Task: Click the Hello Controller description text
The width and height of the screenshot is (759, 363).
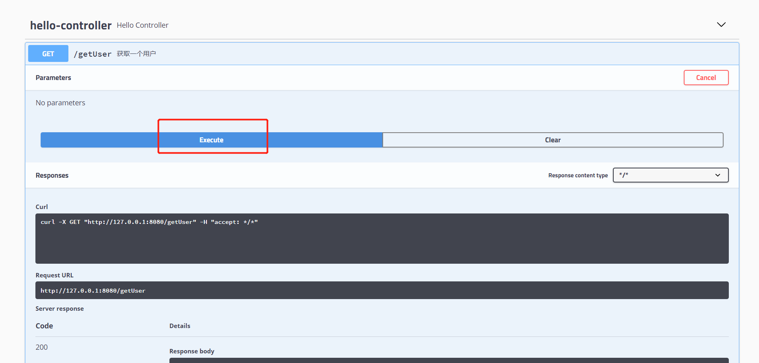Action: click(142, 25)
